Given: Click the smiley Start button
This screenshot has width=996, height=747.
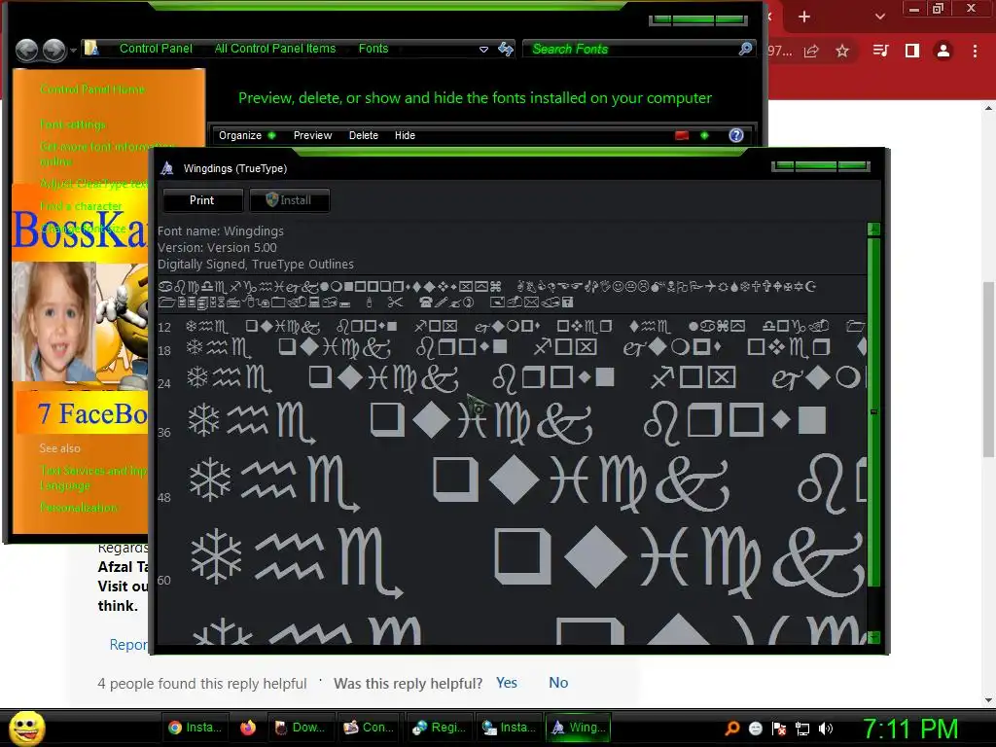Looking at the screenshot, I should tap(27, 728).
